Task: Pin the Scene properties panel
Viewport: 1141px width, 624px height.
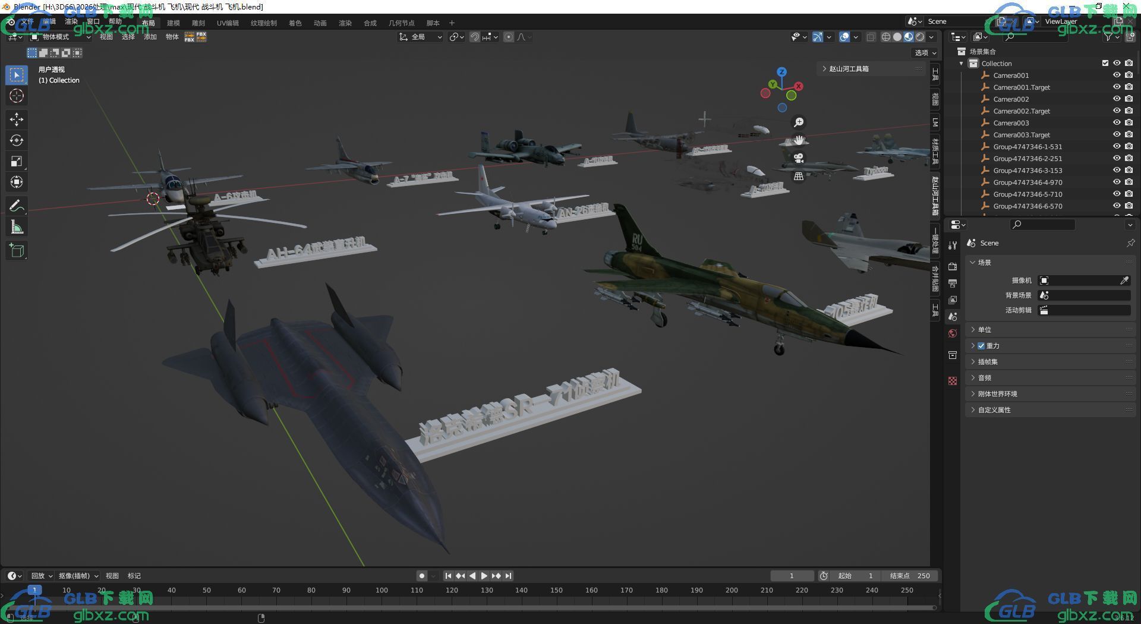Action: coord(1130,243)
